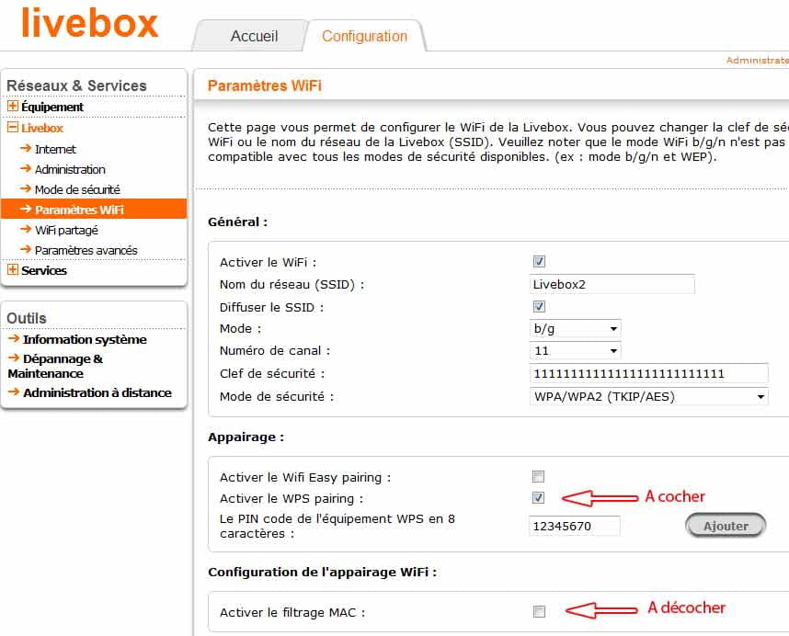789x636 pixels.
Task: Open the Numéro de canal dropdown
Action: [575, 351]
